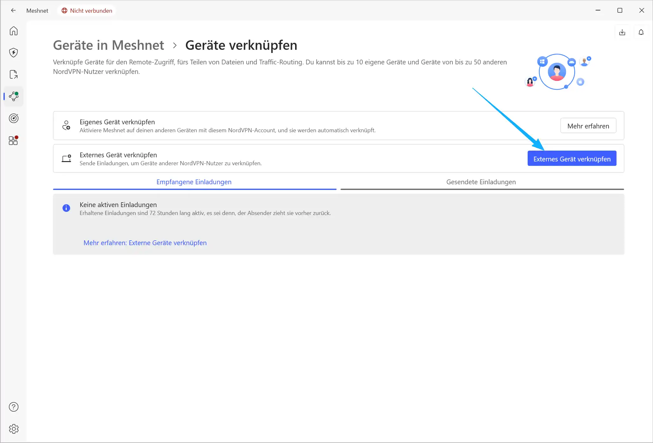Screen dimensions: 653x443
Task: Open the help question mark icon
Action: pyautogui.click(x=13, y=407)
